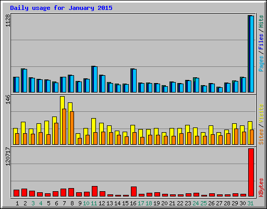Click the 'Pages' legend label
Screen dimensions: 267x209
coord(261,64)
